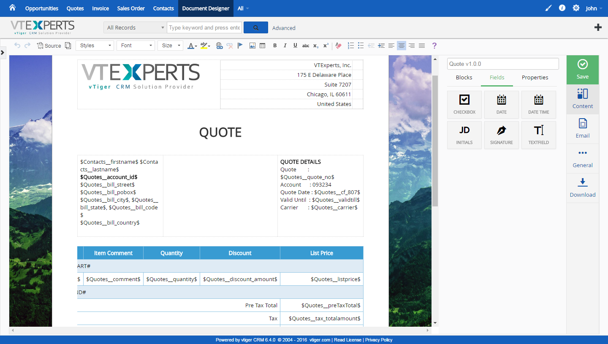Screen dimensions: 608x344
Task: Click the Remove Format eraser icon
Action: click(x=338, y=46)
